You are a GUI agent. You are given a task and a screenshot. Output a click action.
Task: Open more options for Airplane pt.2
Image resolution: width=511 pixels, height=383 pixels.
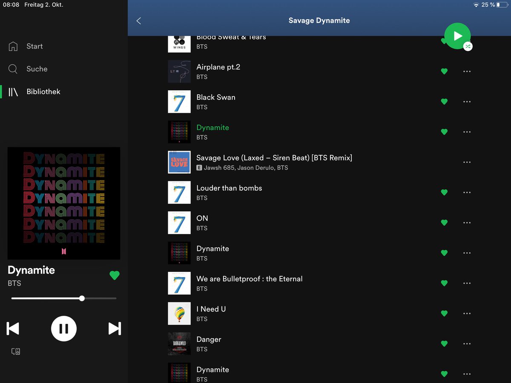pos(467,71)
